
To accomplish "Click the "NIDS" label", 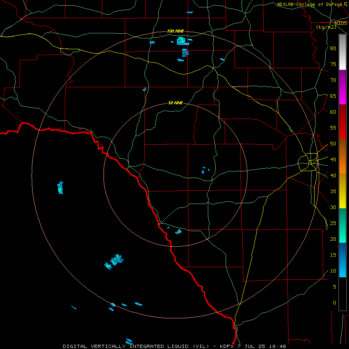I will point(341,23).
